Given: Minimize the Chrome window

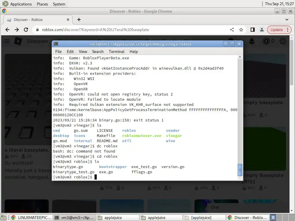Looking at the screenshot, I should click(x=277, y=11).
